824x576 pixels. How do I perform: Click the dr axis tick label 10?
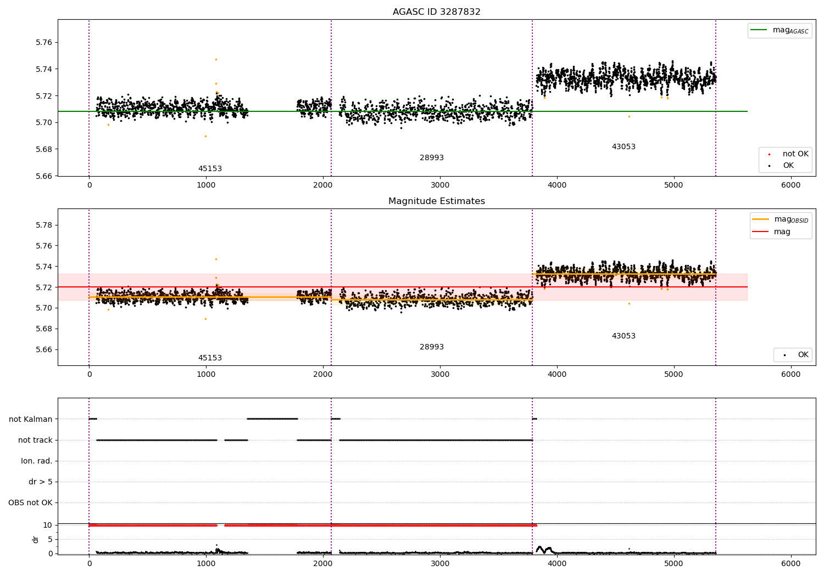(x=48, y=525)
